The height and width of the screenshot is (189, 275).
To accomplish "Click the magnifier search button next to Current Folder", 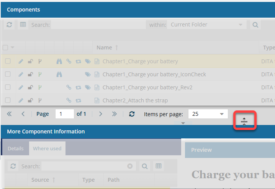I will [x=255, y=25].
